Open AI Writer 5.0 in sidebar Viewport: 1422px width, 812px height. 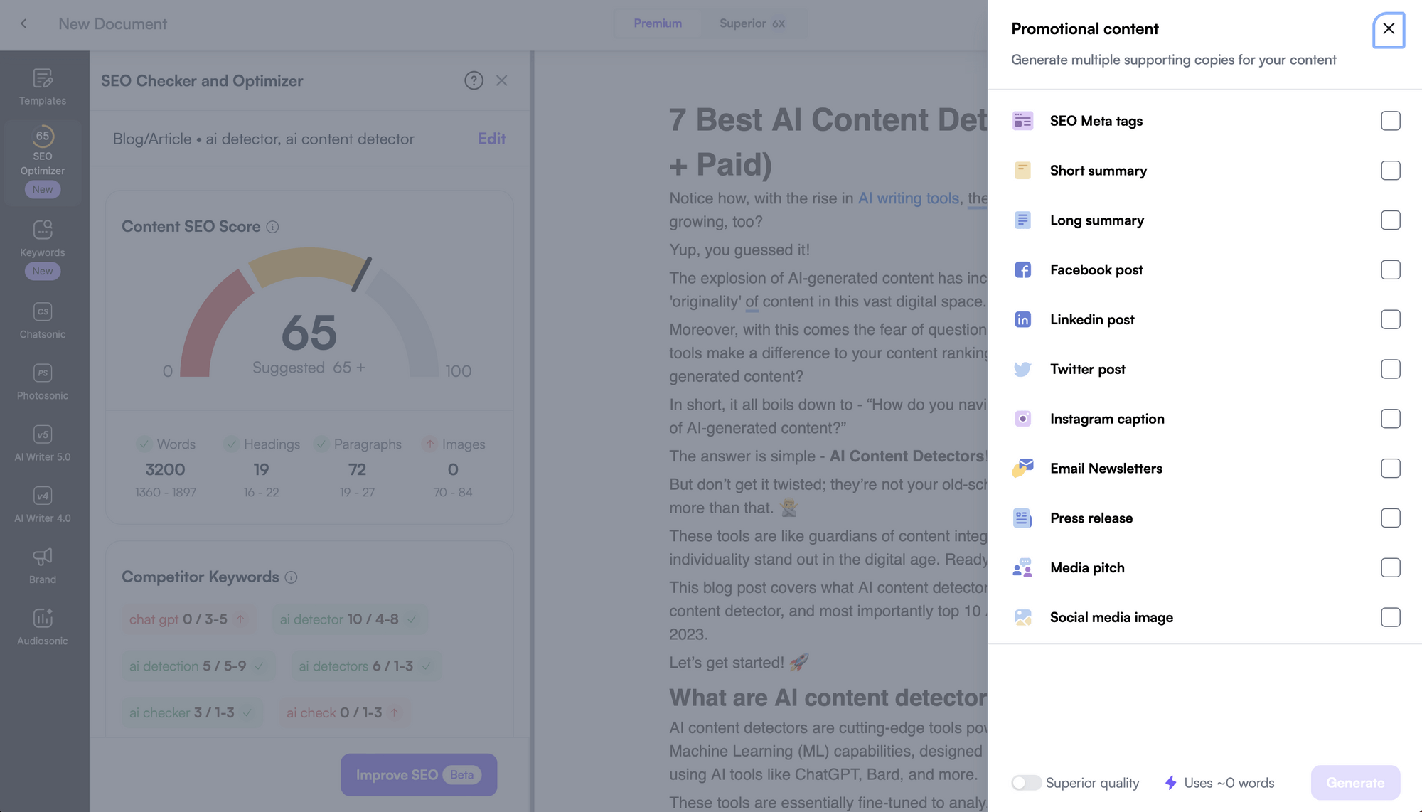(x=43, y=443)
